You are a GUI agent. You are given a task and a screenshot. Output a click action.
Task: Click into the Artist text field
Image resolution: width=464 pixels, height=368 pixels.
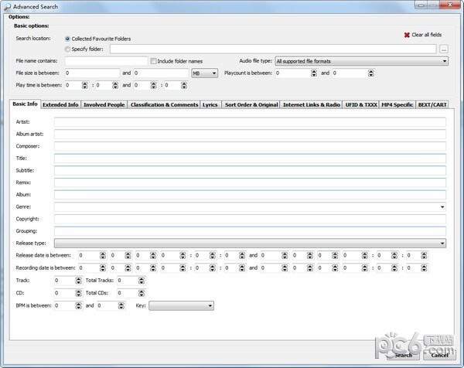(x=250, y=122)
